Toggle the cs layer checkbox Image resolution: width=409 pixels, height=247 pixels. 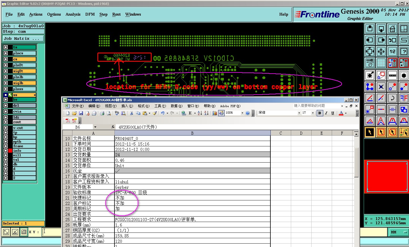pyautogui.click(x=6, y=59)
